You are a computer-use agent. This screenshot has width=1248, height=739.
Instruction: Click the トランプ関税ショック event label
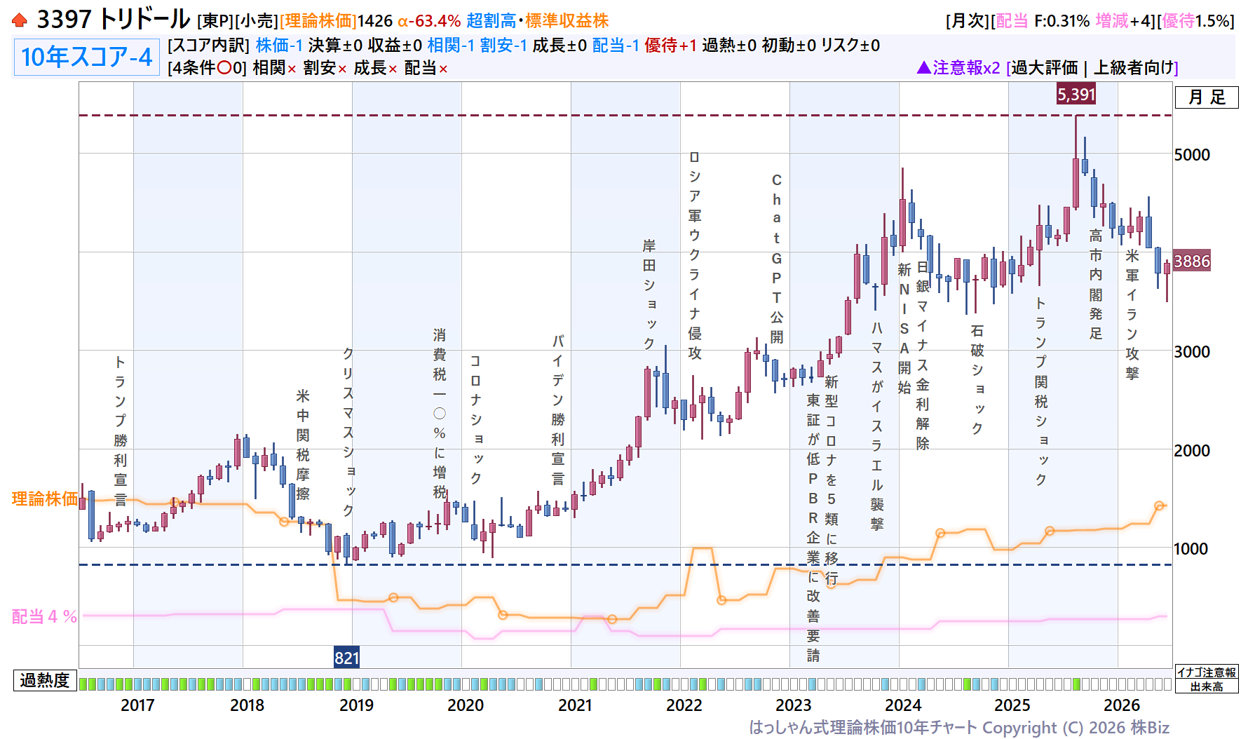1041,391
